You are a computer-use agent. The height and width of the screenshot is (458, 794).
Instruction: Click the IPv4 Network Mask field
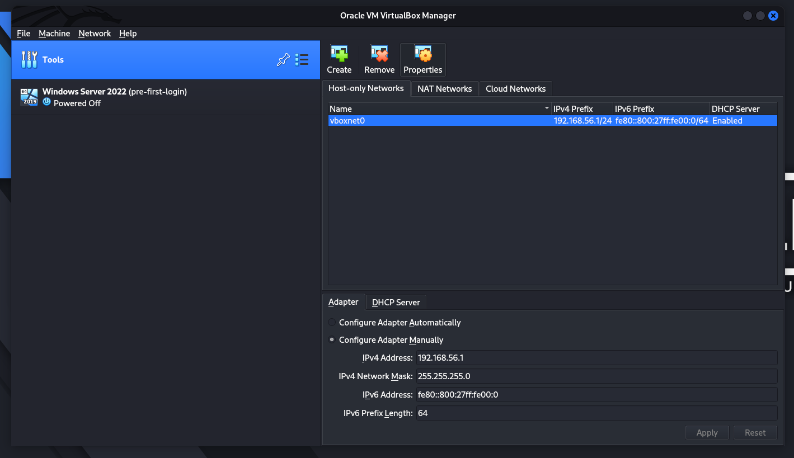tap(596, 376)
